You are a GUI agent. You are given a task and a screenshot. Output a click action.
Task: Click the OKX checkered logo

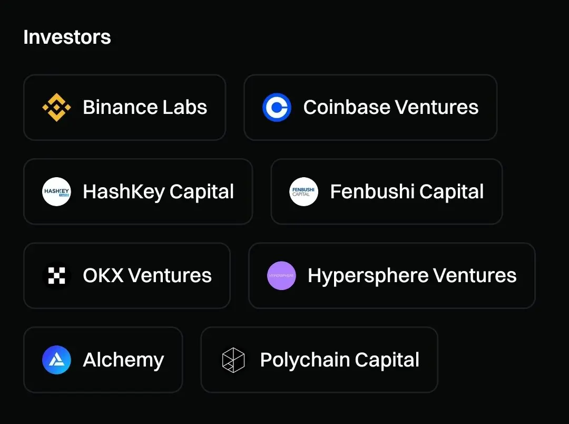(56, 275)
